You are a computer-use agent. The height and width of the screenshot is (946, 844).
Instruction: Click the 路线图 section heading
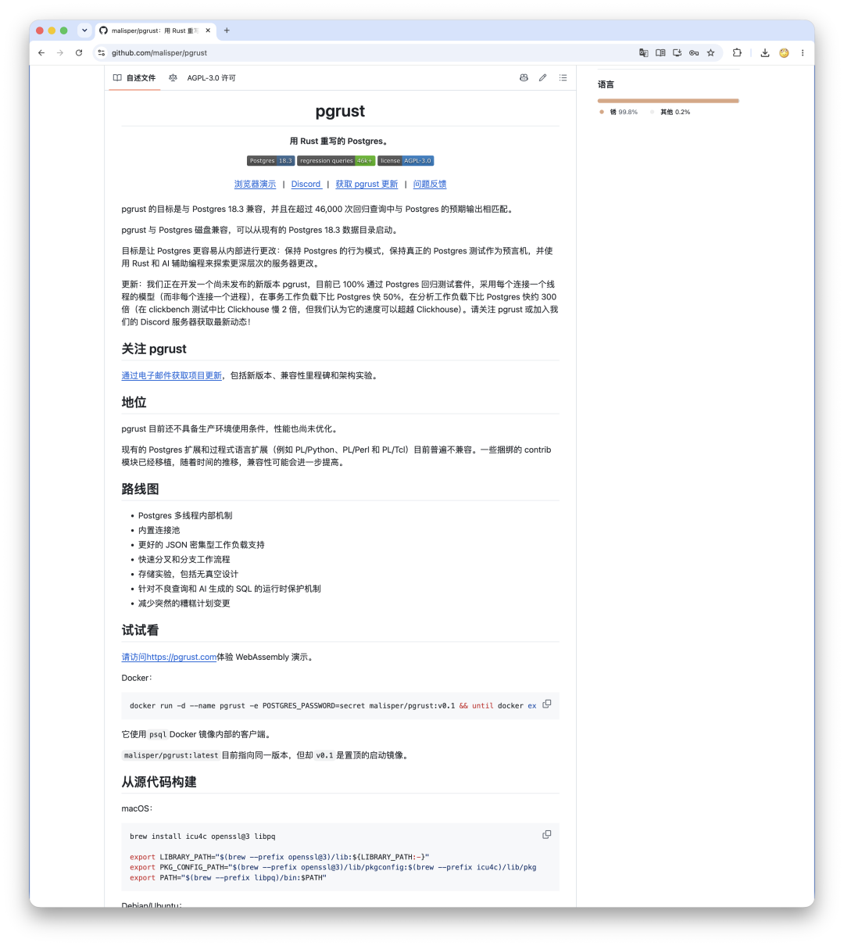pyautogui.click(x=141, y=489)
